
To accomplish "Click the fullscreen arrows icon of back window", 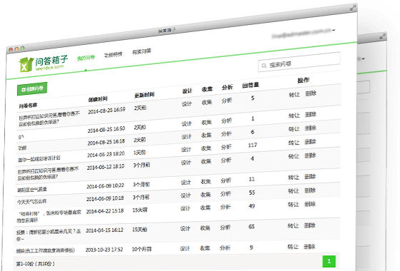I will pos(382,36).
